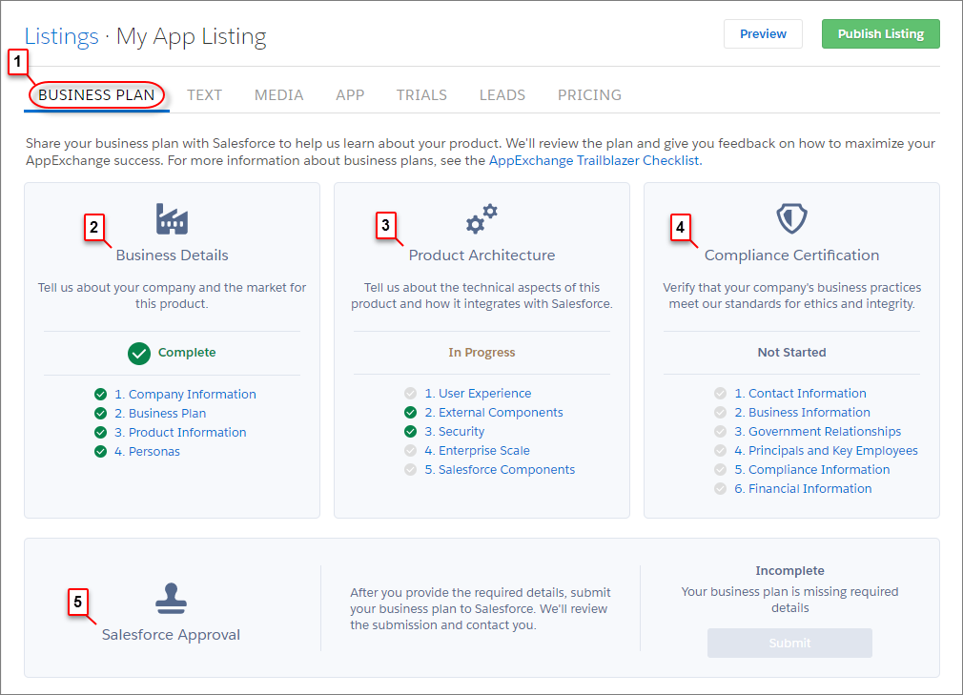The width and height of the screenshot is (963, 695).
Task: Open 4. Personas link
Action: pyautogui.click(x=147, y=451)
